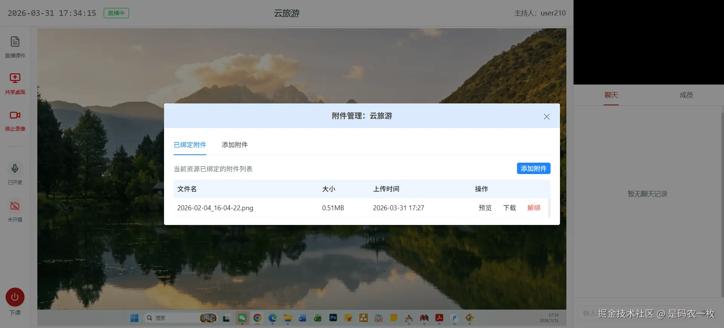This screenshot has height=328, width=724.
Task: Click the 上传时间 column header
Action: (386, 189)
